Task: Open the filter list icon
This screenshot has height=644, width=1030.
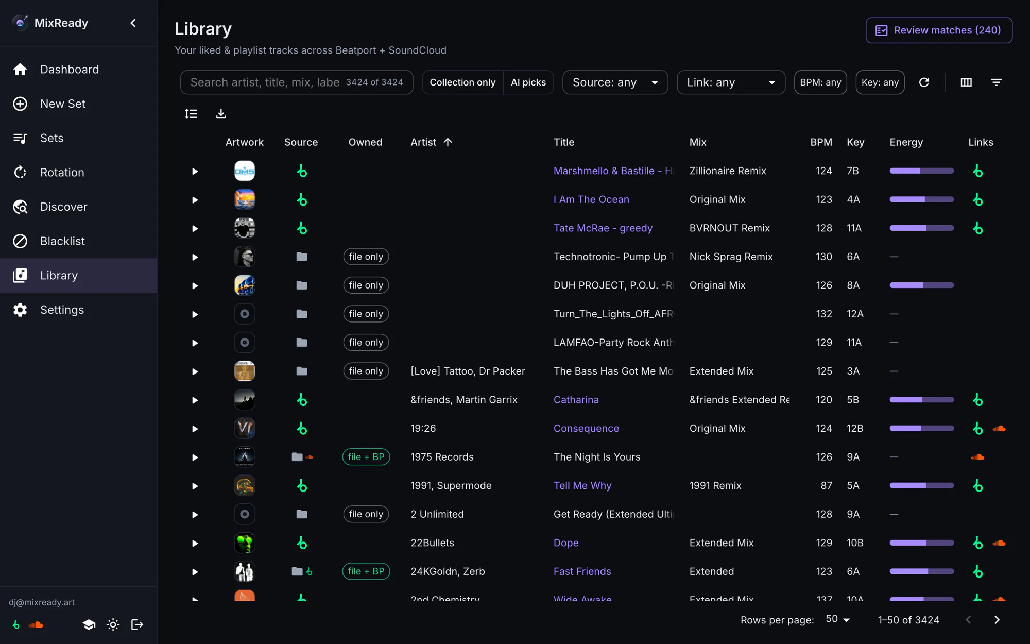Action: pyautogui.click(x=996, y=82)
